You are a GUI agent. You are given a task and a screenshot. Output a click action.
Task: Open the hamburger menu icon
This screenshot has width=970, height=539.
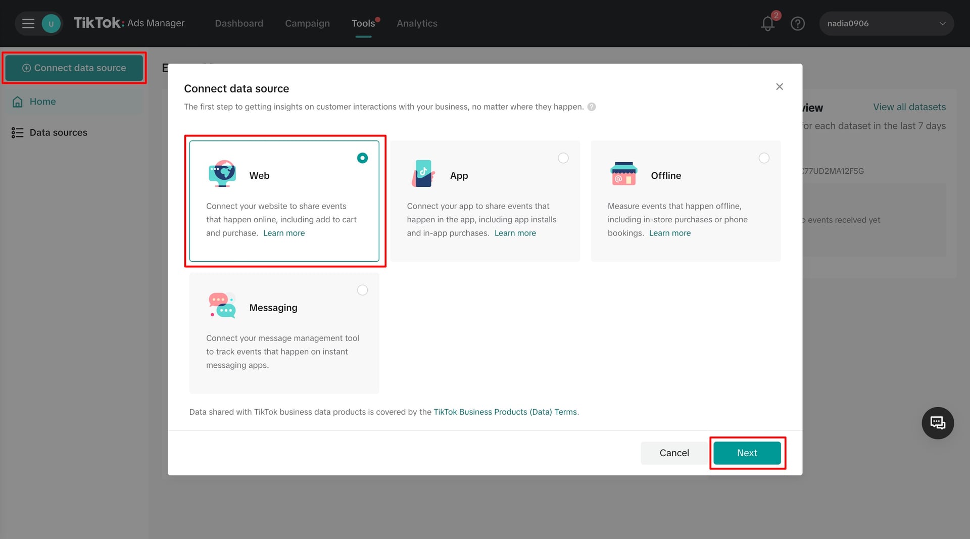point(28,24)
